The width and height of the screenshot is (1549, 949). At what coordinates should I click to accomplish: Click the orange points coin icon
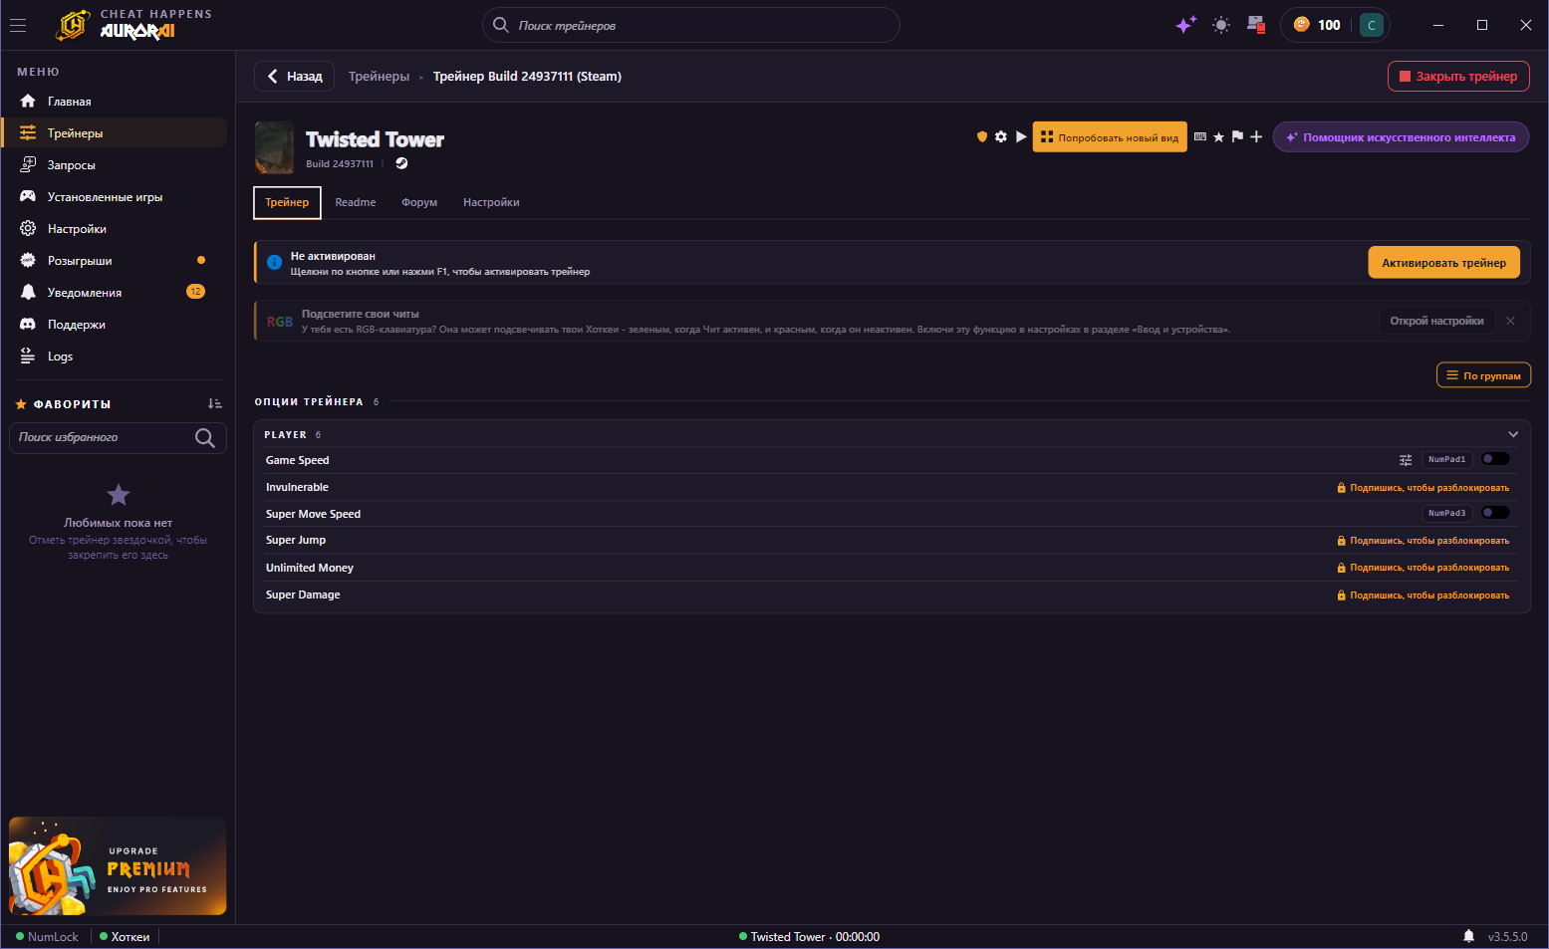(x=1301, y=25)
